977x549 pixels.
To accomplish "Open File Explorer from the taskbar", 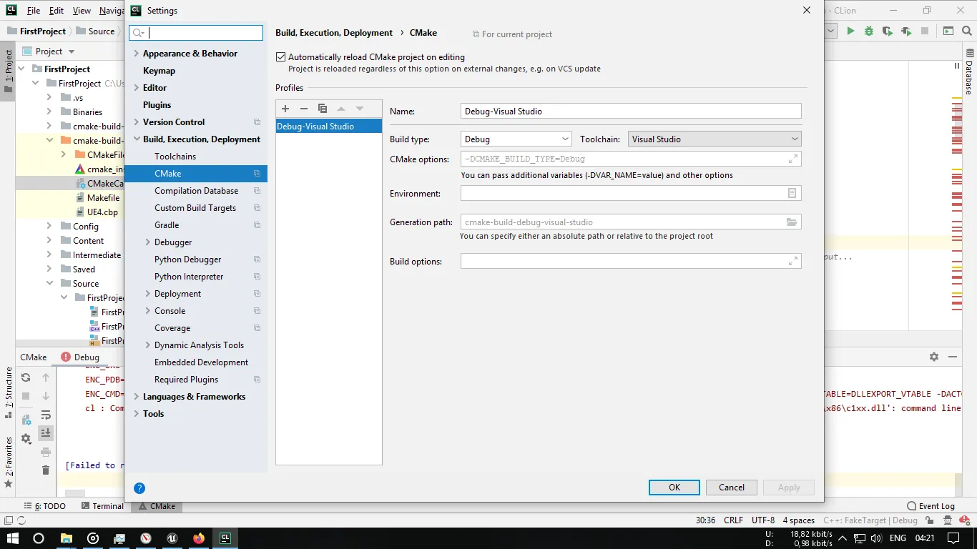I will [66, 538].
